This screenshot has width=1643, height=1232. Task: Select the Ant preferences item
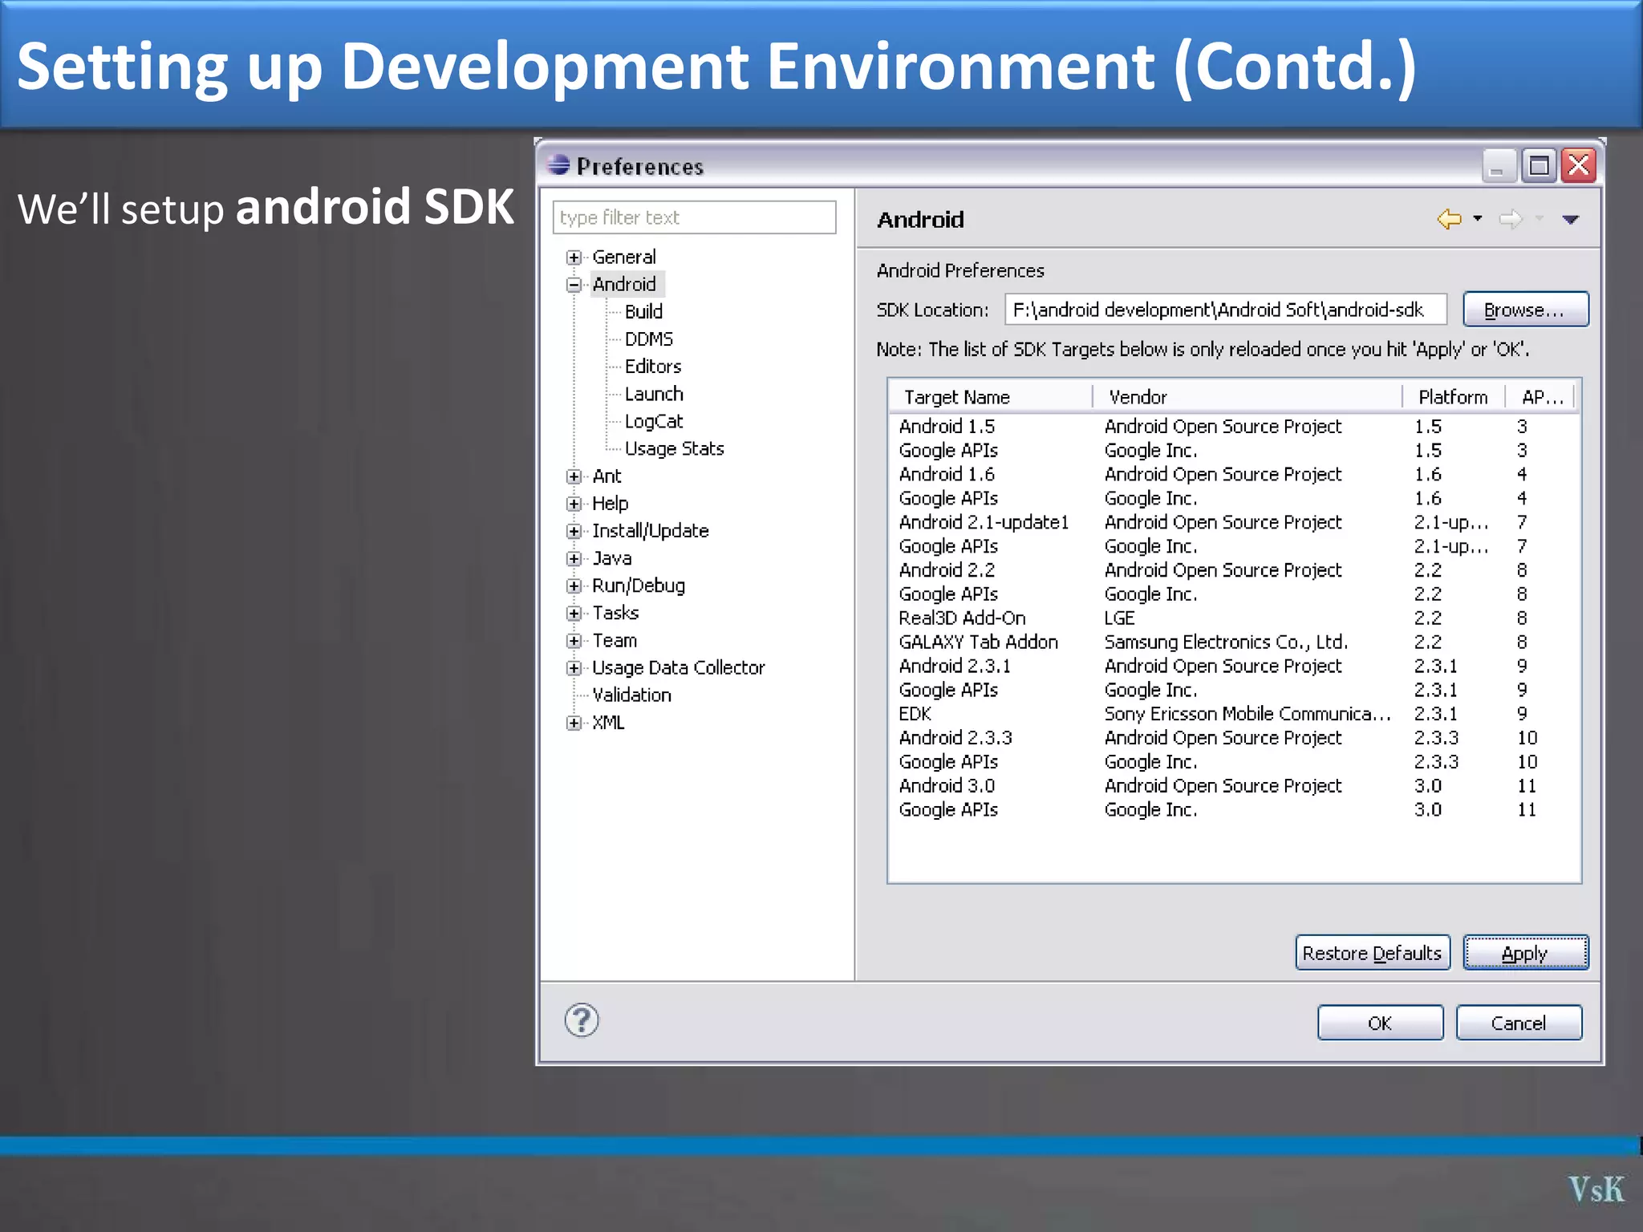606,476
